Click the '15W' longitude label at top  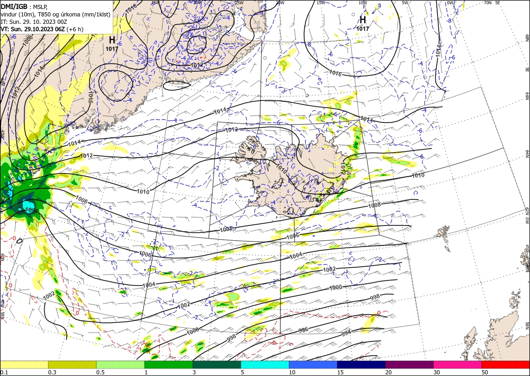coord(321,3)
